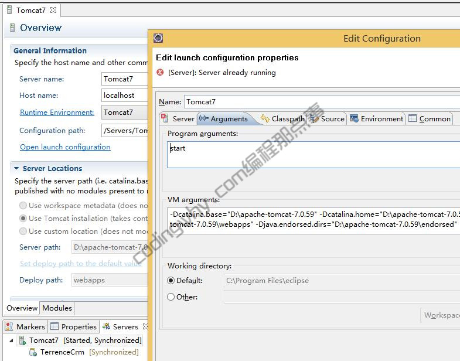The height and width of the screenshot is (361, 460).
Task: Click Set deploy path to default value link
Action: 81,264
